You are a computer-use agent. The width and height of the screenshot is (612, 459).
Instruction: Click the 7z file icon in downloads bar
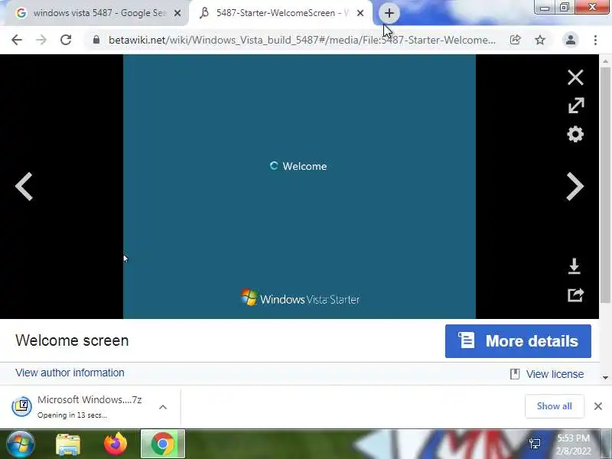tap(21, 407)
